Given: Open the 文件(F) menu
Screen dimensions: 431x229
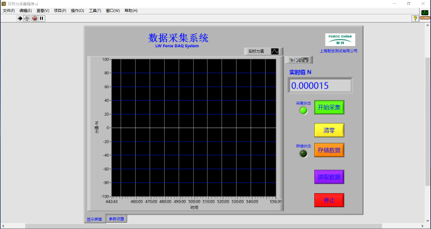Looking at the screenshot, I should (x=9, y=11).
